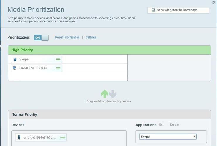Screen dimensions: 217x146
Task: Click the Skype application icon in High Priority
Action: 15,59
